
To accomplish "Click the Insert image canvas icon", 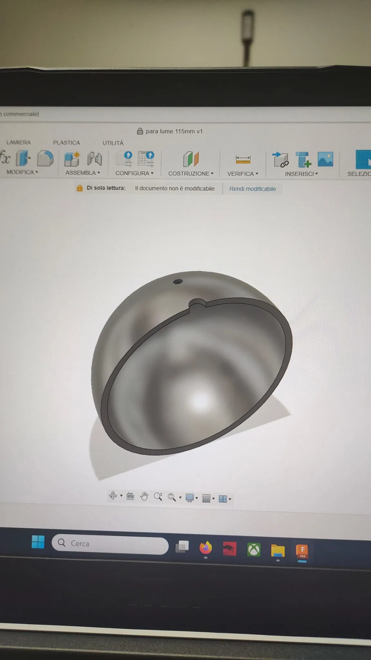I will [x=325, y=159].
